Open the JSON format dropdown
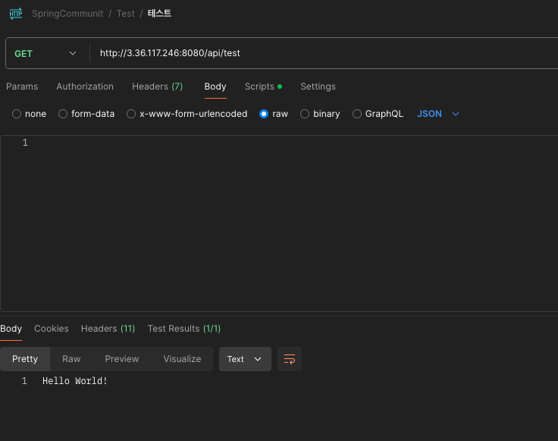 tap(438, 114)
